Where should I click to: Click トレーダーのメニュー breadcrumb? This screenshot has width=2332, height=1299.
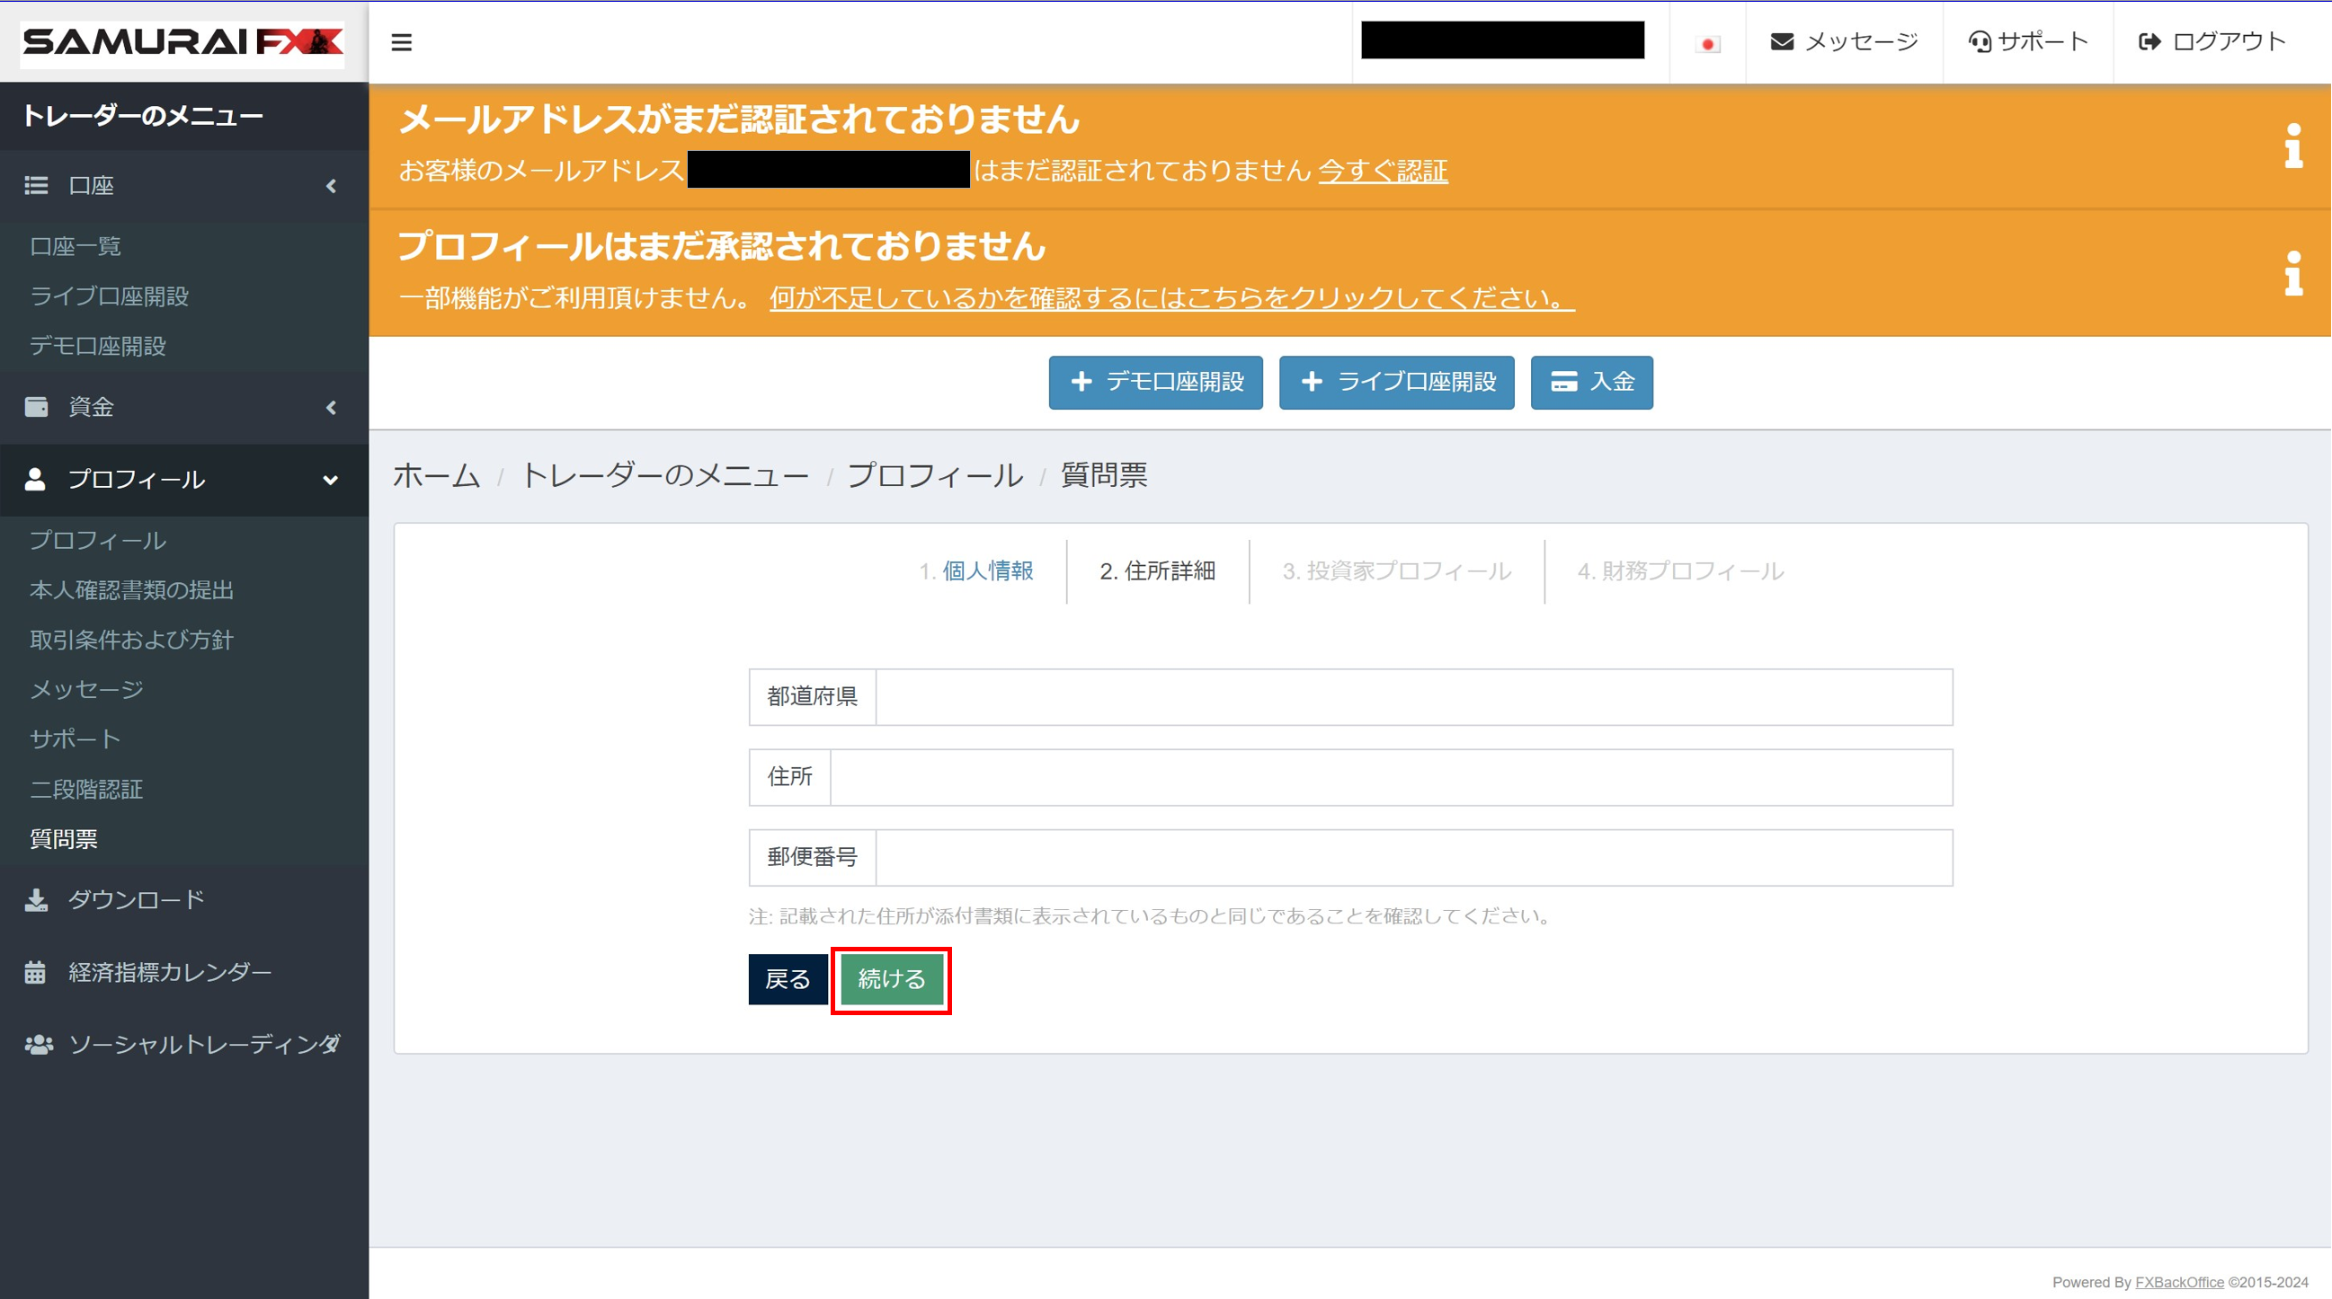[664, 475]
